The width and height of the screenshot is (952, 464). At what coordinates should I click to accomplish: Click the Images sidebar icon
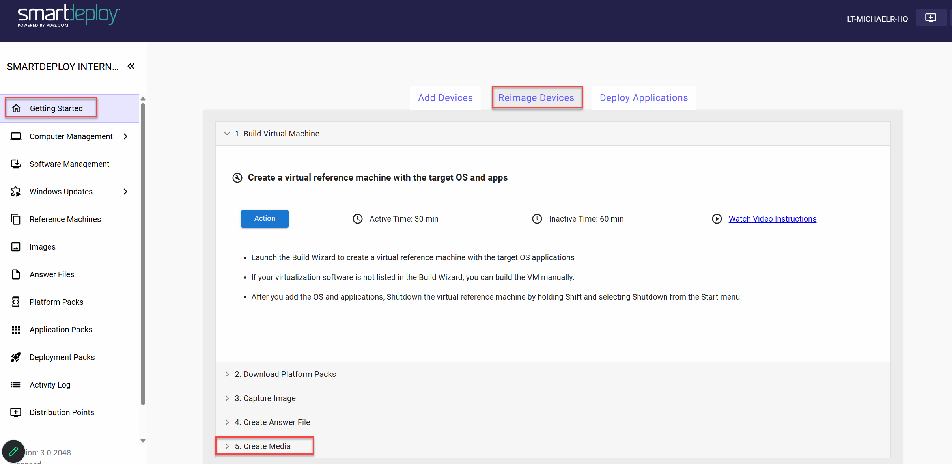pyautogui.click(x=16, y=247)
